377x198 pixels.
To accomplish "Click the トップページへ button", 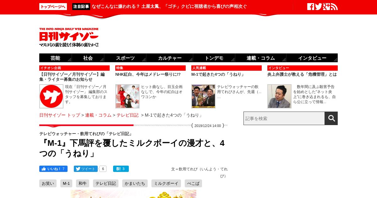I will (53, 7).
